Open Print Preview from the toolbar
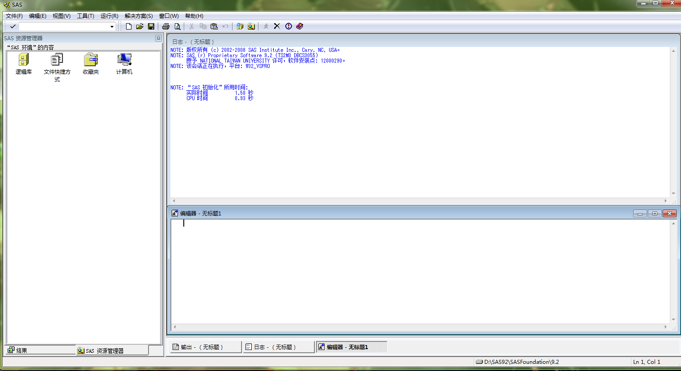This screenshot has width=681, height=371. pyautogui.click(x=178, y=26)
